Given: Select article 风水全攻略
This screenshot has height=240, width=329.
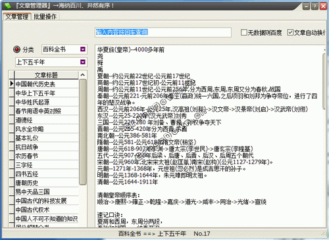Looking at the screenshot, I should click(x=46, y=129).
